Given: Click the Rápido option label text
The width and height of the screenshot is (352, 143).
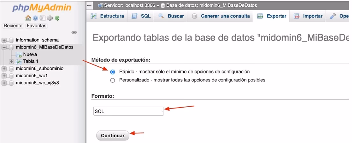Looking at the screenshot, I should (184, 72).
